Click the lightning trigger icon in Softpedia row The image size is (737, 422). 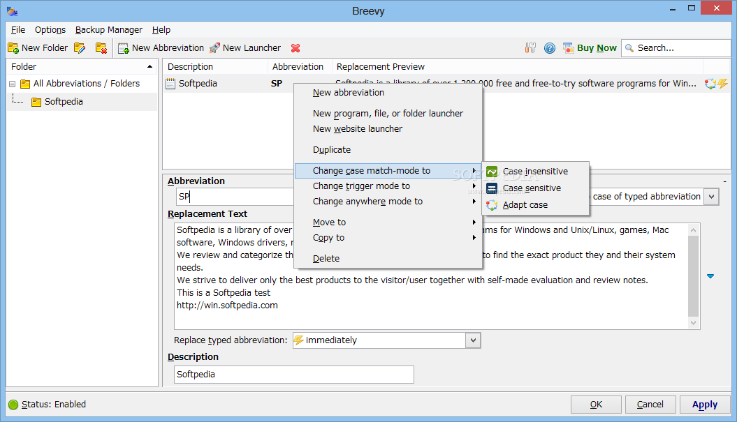pyautogui.click(x=723, y=84)
